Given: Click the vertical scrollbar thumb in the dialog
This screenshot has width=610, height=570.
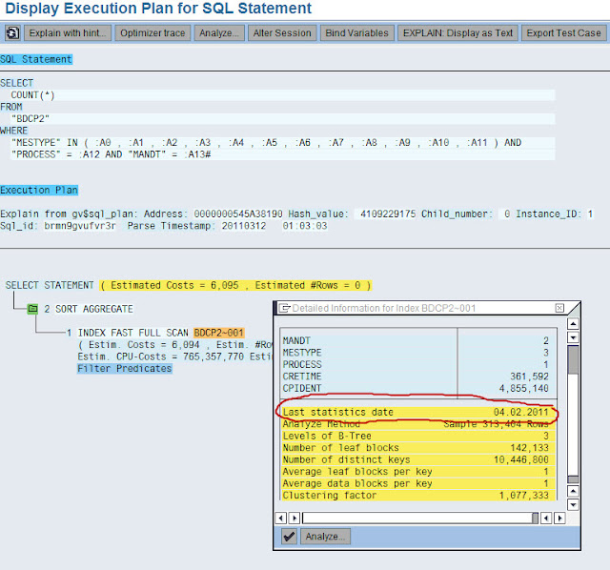Looking at the screenshot, I should coord(573,360).
